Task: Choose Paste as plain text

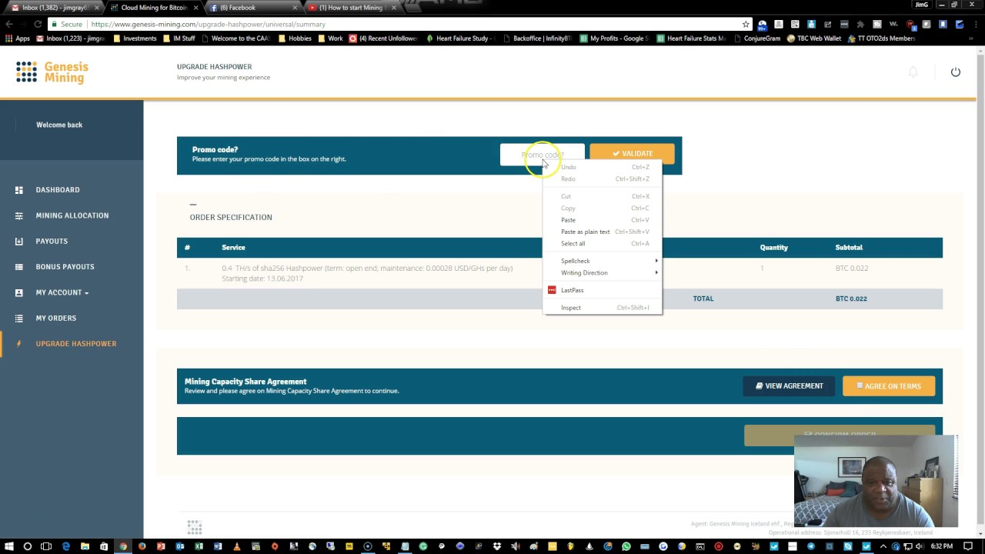Action: [585, 232]
